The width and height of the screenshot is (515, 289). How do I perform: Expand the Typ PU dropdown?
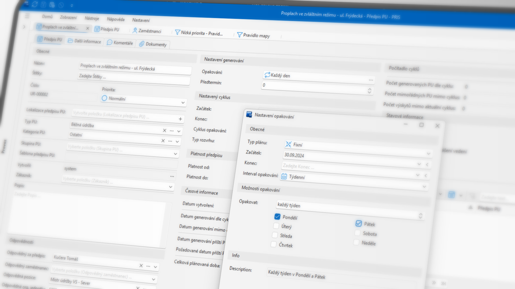click(x=179, y=131)
